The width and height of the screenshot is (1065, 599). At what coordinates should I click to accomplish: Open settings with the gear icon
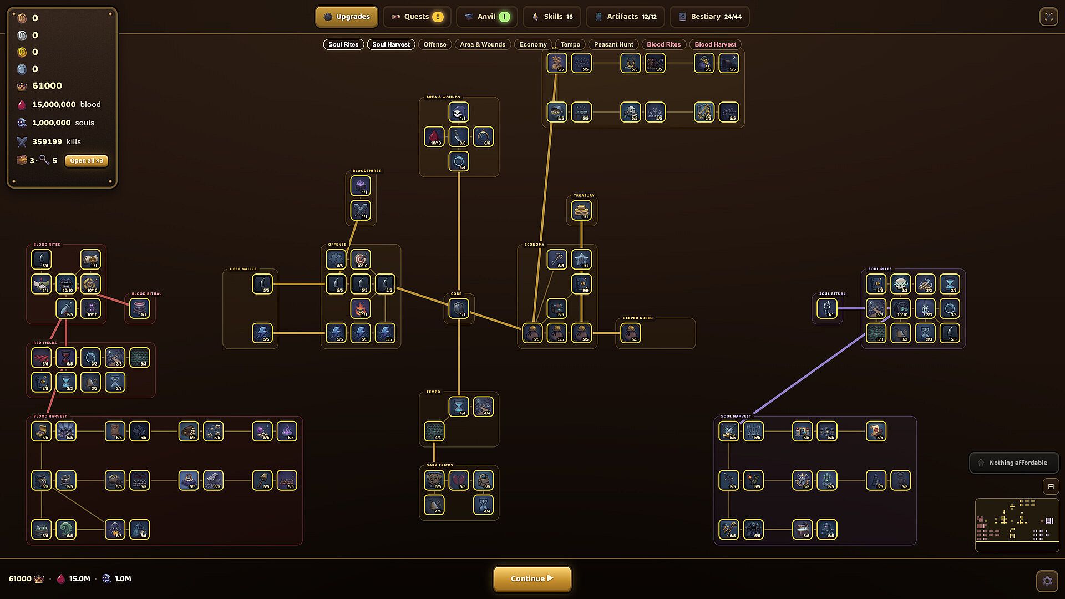(1047, 581)
